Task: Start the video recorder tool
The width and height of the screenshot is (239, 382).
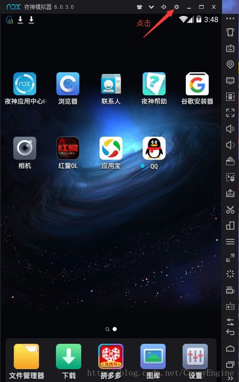Action: coord(230,290)
